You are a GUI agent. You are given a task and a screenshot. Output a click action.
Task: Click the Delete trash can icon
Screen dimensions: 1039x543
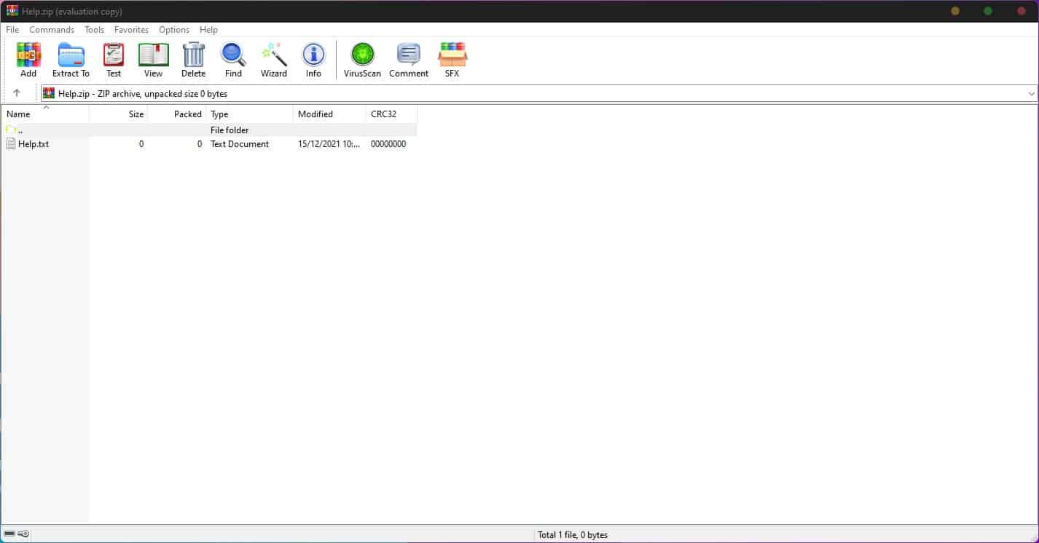coord(194,55)
